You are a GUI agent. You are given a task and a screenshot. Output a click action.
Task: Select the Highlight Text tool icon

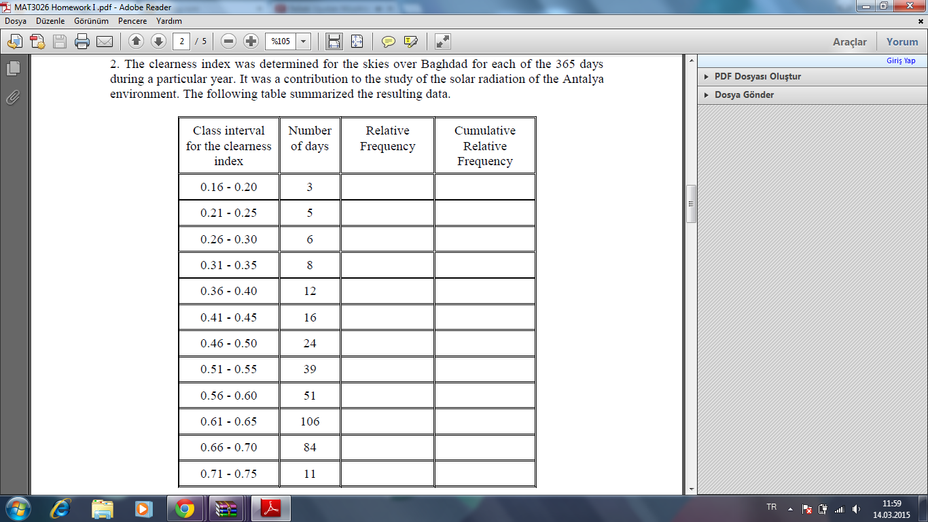coord(410,41)
